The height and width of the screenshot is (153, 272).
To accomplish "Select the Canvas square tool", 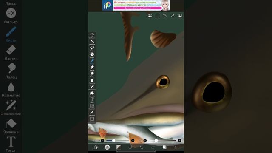I will tap(92, 119).
